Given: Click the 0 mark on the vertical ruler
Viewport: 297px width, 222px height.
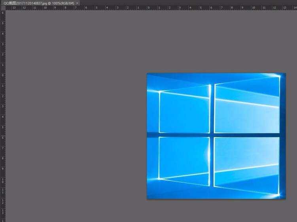Looking at the screenshot, I should (3, 75).
